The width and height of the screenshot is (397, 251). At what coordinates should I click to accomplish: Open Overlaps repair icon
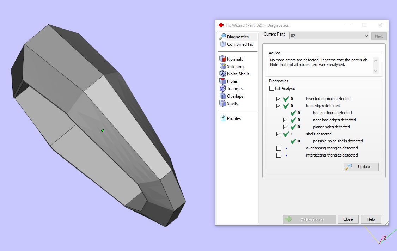point(222,96)
